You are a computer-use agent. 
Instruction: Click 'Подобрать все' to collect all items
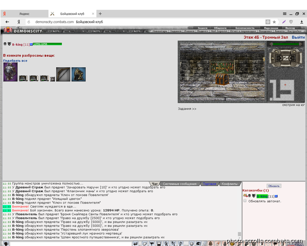tap(15, 60)
